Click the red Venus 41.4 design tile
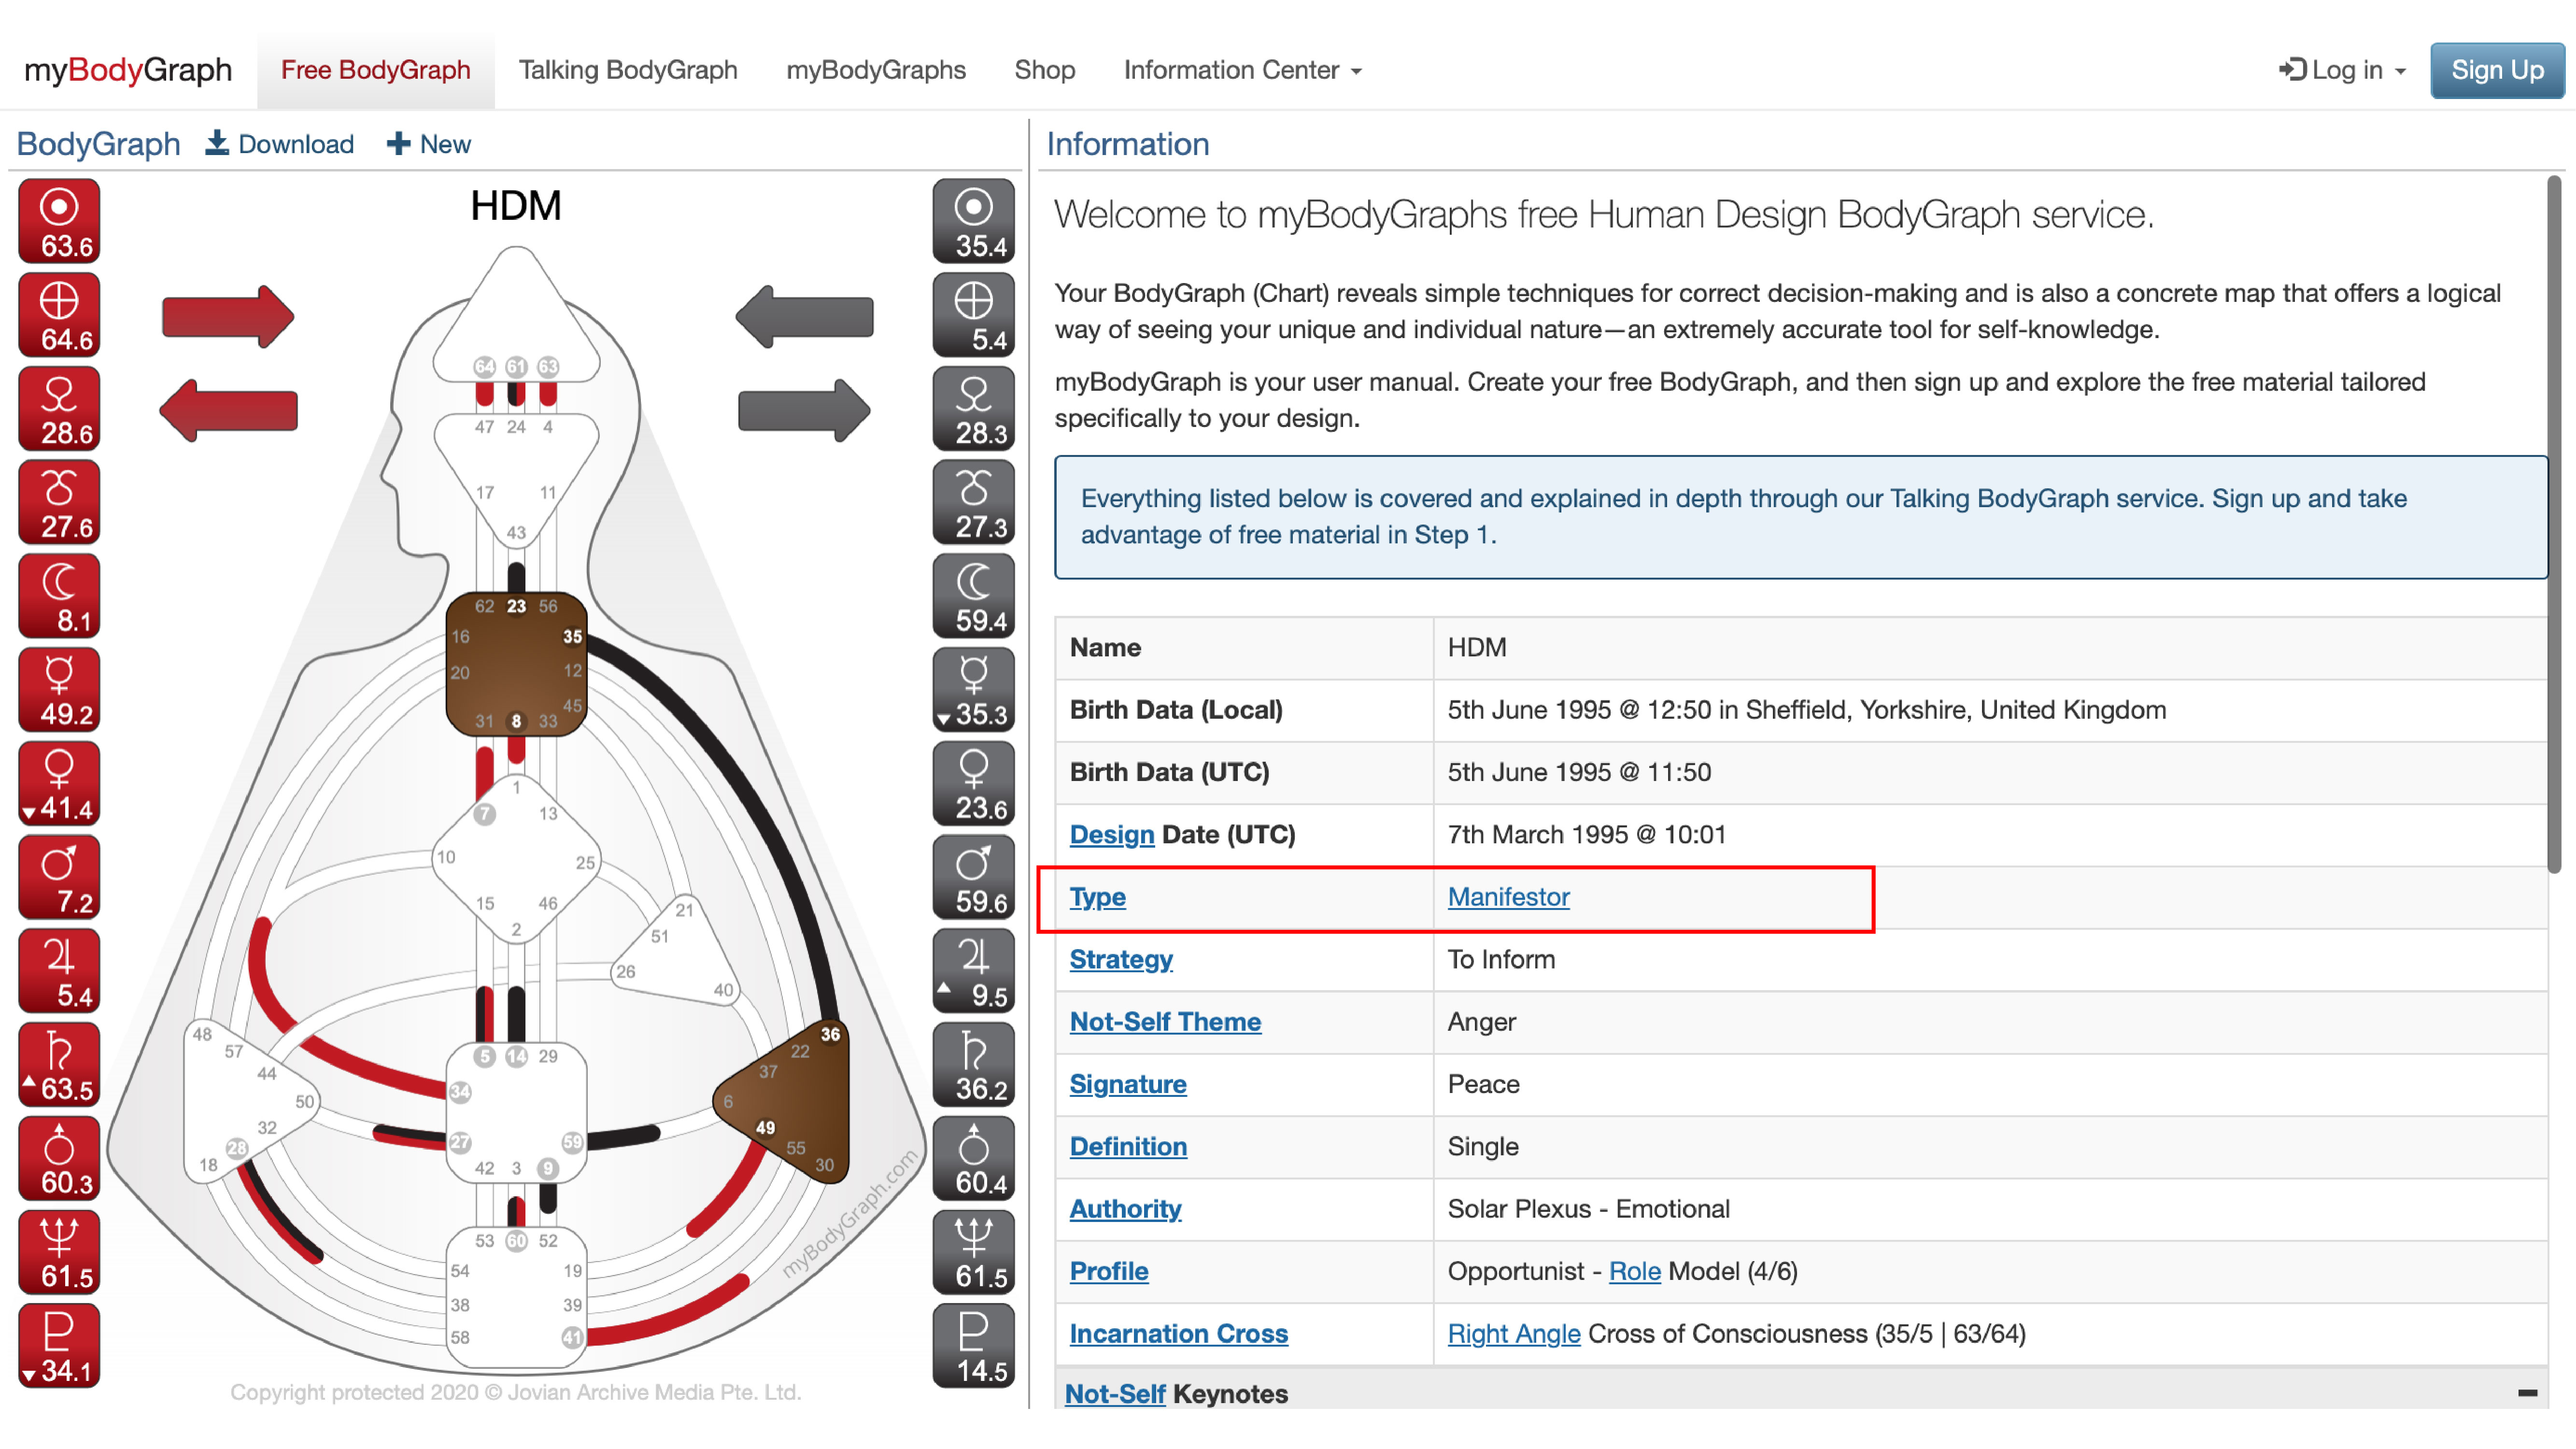 click(59, 784)
